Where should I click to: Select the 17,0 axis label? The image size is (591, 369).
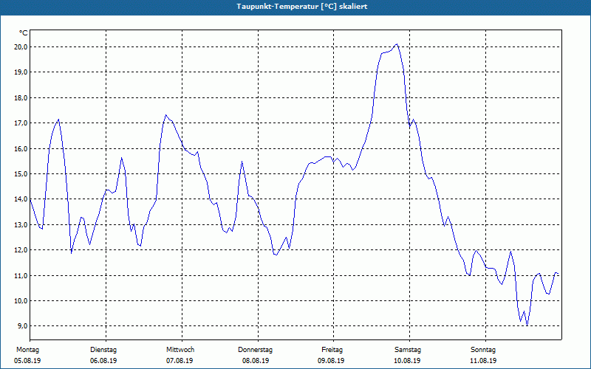tap(21, 123)
